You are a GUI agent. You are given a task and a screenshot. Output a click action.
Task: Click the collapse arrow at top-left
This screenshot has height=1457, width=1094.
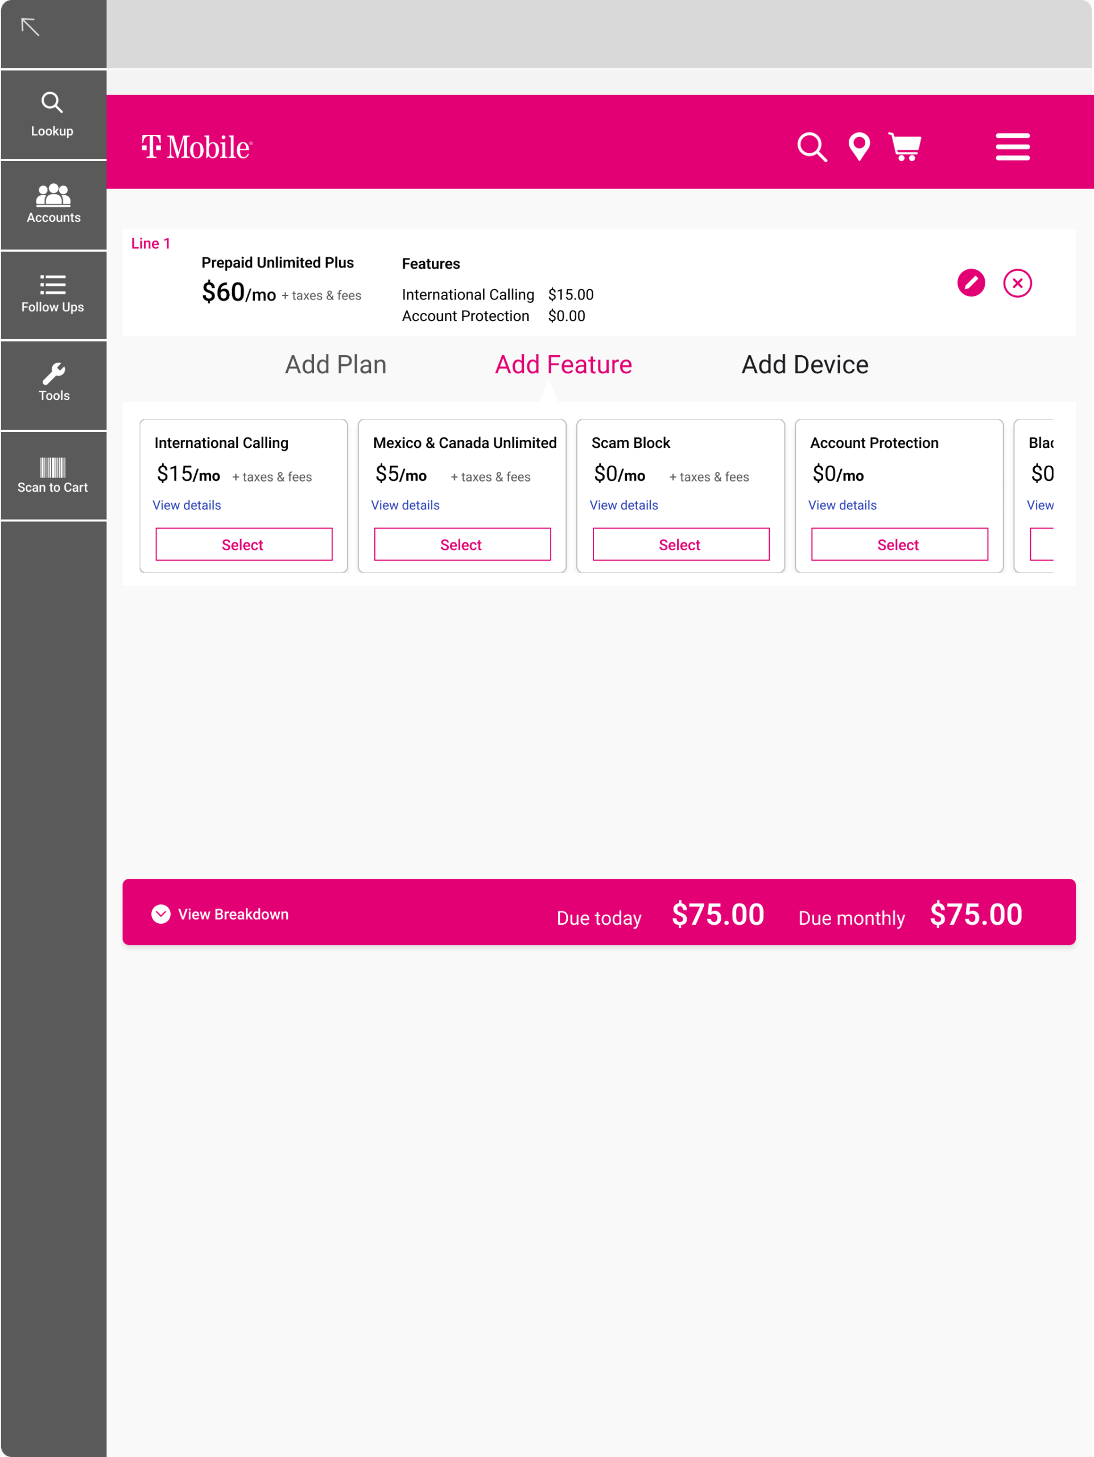pos(30,27)
